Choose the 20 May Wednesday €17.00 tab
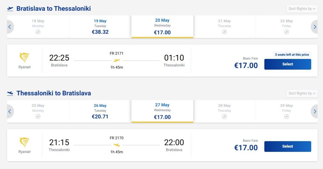The image size is (323, 169). tap(162, 27)
